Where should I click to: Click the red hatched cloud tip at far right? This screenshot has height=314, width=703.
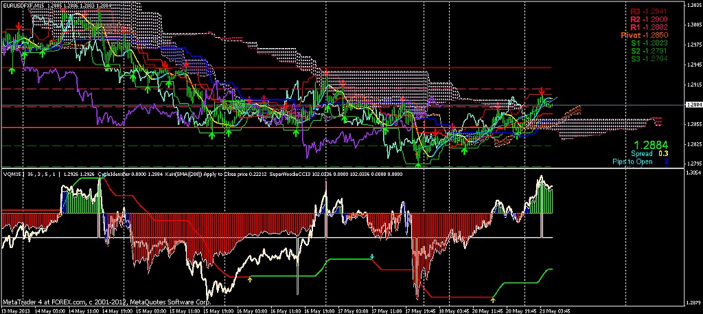coord(658,121)
